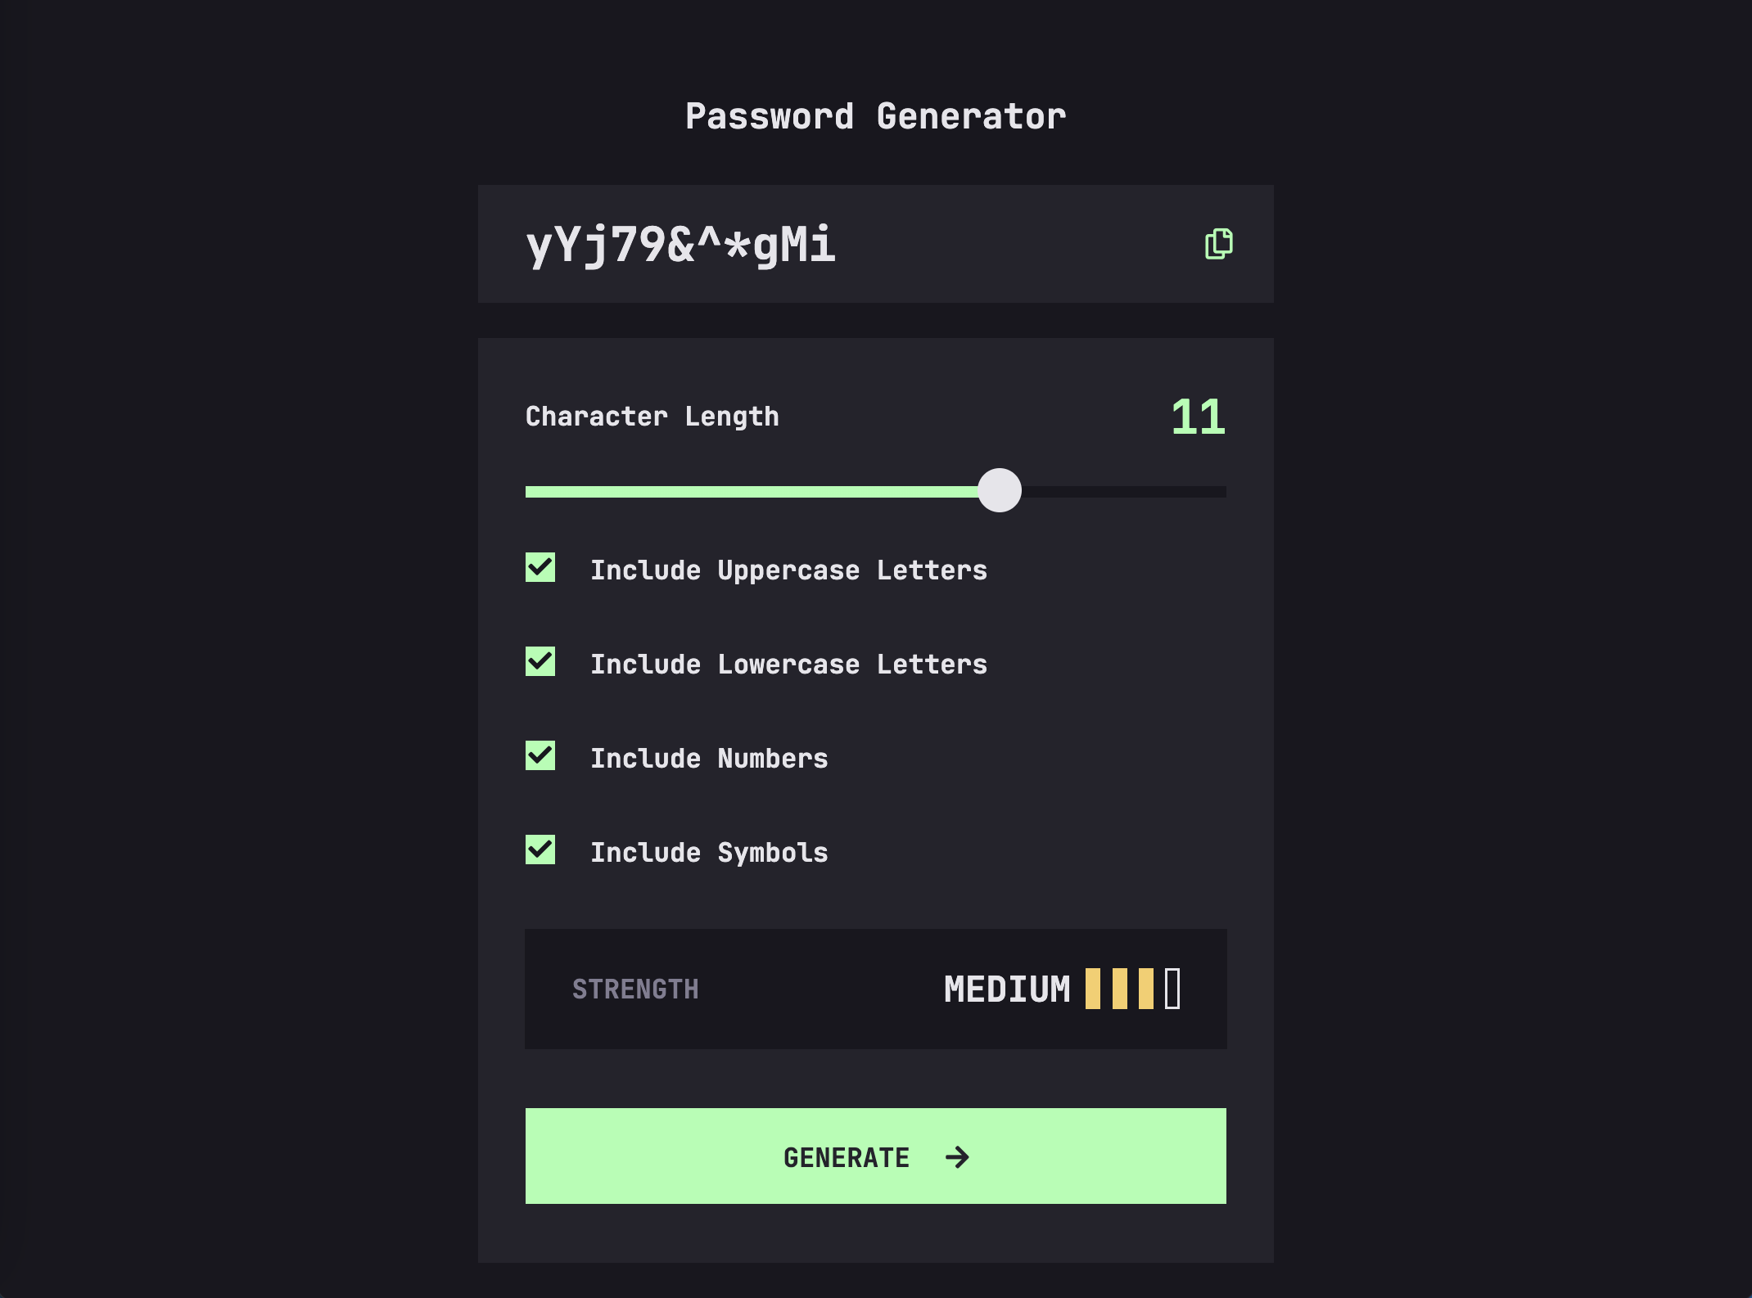Disable Include Symbols checkbox
Image resolution: width=1752 pixels, height=1298 pixels.
540,851
